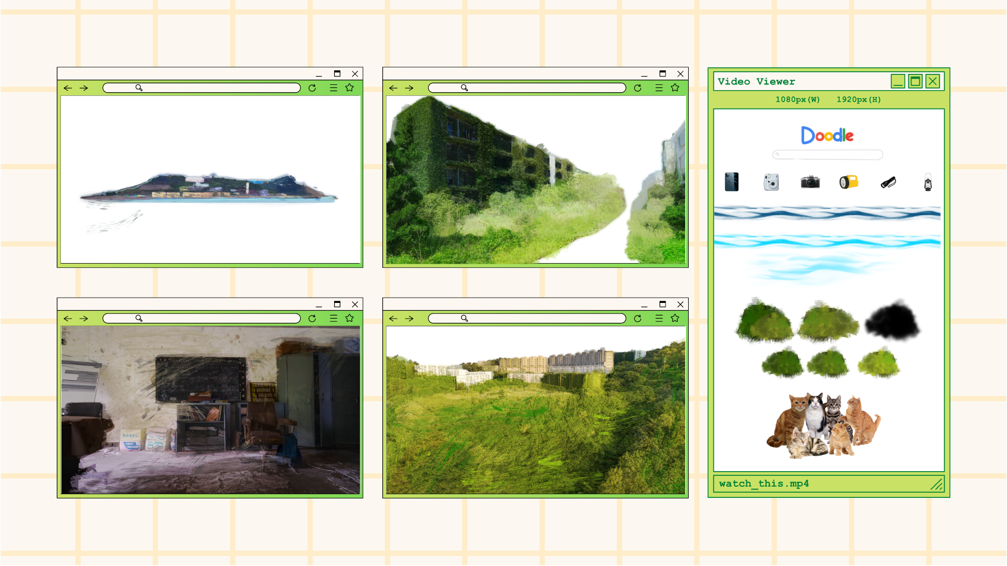
Task: Select the black bush brush swatch
Action: pos(892,320)
